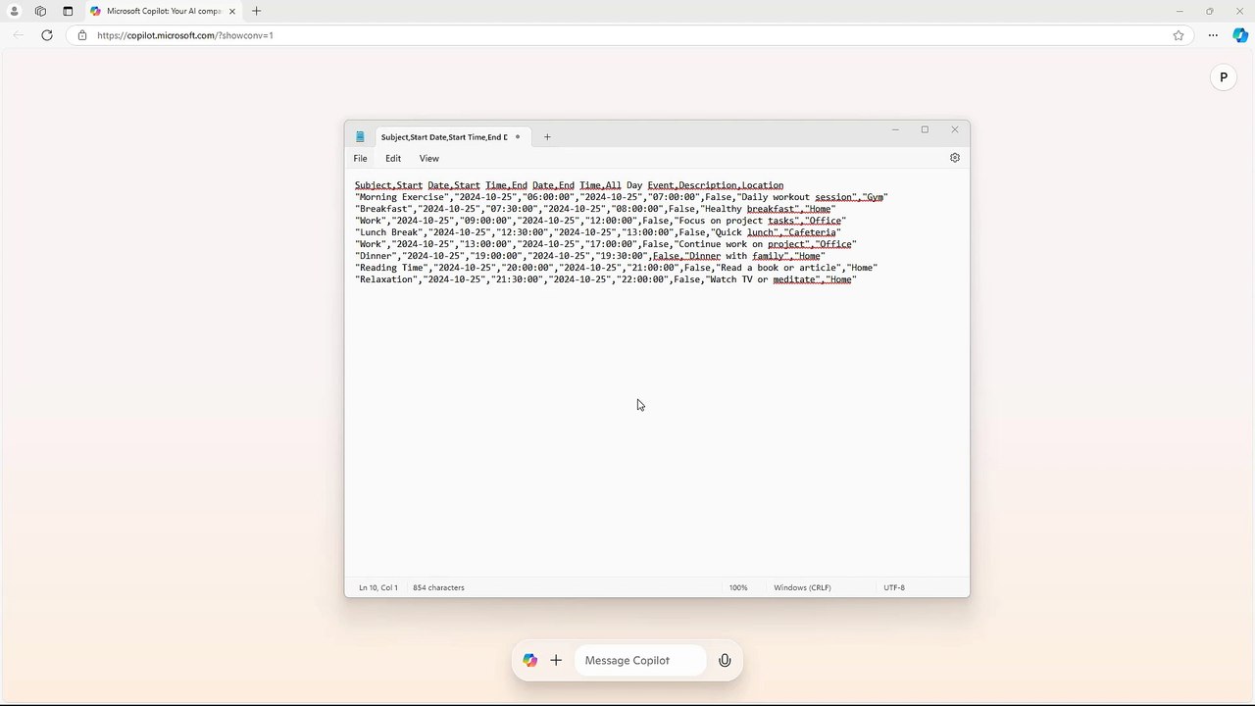Image resolution: width=1255 pixels, height=706 pixels.
Task: Click the plus attach button in Copilot
Action: pyautogui.click(x=556, y=661)
